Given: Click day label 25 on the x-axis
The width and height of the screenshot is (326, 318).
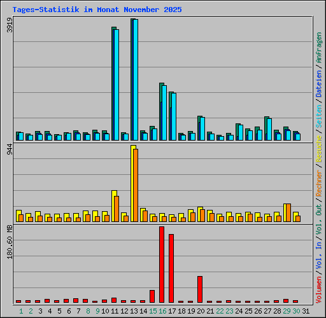Looking at the screenshot, I should coord(248,311).
